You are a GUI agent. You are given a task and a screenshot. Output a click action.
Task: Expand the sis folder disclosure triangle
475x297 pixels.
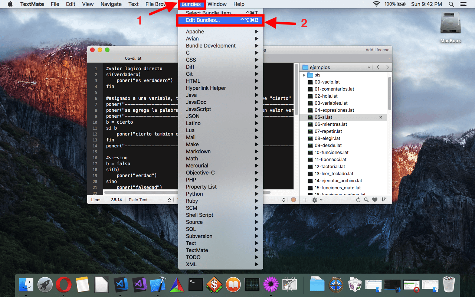304,75
